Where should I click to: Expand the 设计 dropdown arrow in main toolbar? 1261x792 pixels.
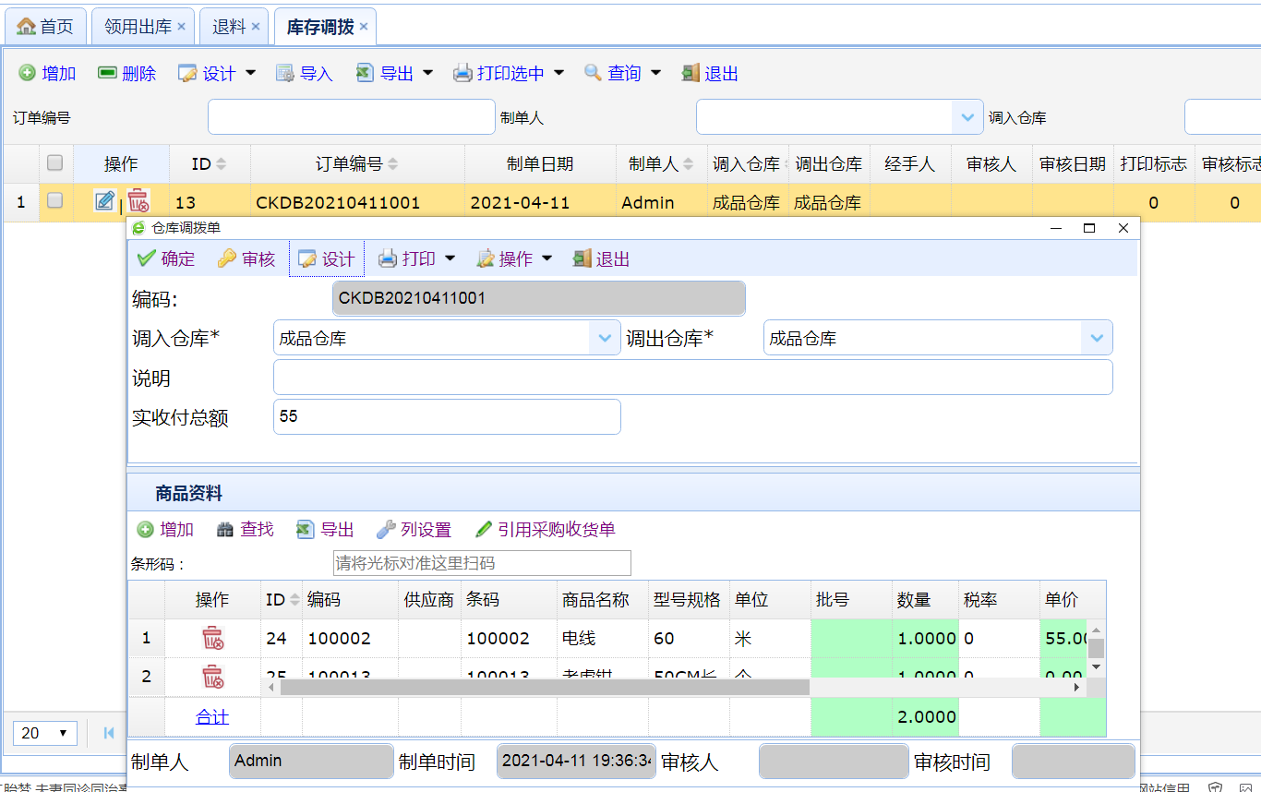(x=250, y=73)
